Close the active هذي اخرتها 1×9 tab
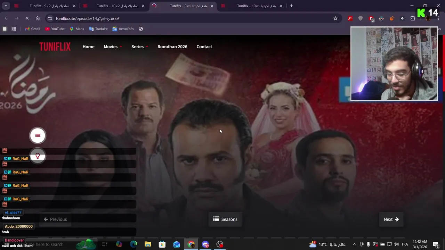This screenshot has height=250, width=445. click(x=212, y=6)
